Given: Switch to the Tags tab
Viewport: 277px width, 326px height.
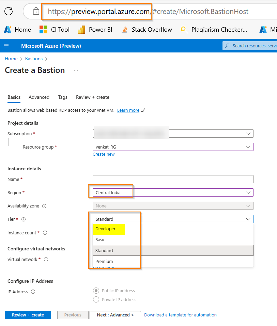Looking at the screenshot, I should 63,97.
